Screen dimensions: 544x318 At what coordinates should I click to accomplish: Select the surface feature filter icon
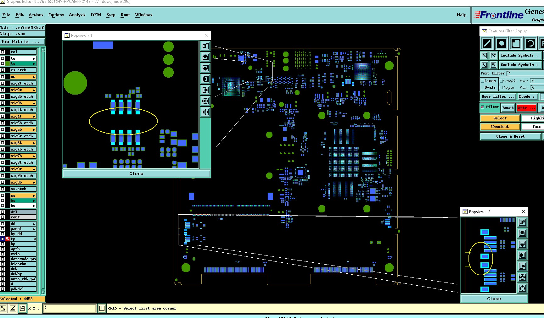click(516, 43)
